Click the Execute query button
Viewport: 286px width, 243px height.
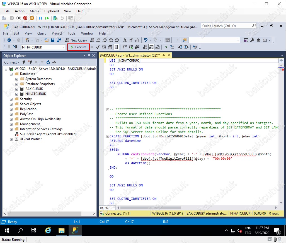coord(78,47)
